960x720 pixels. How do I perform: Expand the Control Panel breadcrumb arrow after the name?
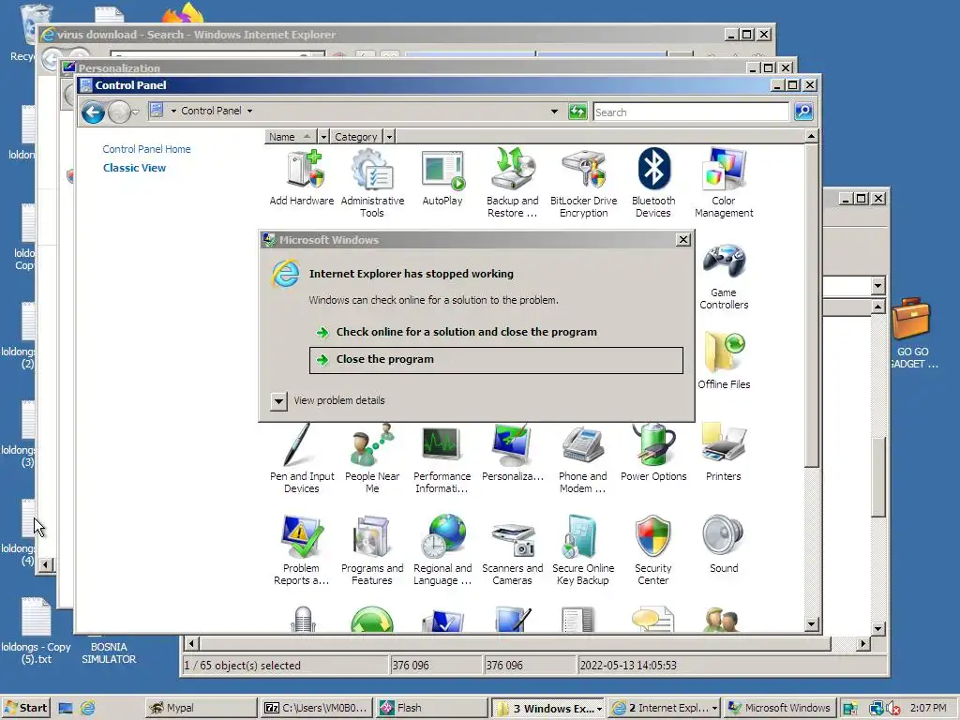coord(249,112)
